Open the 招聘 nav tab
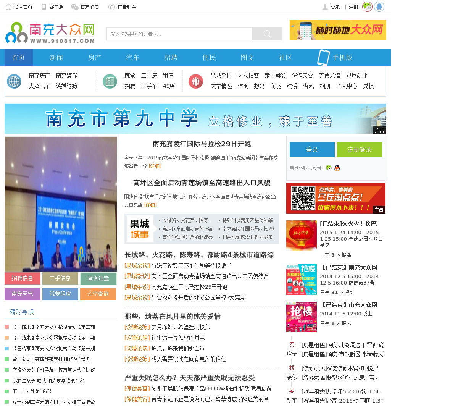 tap(171, 58)
